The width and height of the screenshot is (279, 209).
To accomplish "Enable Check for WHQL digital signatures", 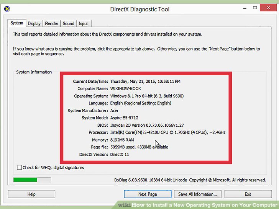I will click(x=19, y=167).
